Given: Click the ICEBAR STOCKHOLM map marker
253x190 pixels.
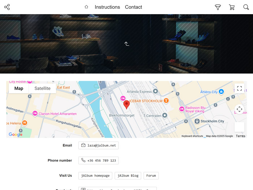Looking at the screenshot, I should [166, 101].
